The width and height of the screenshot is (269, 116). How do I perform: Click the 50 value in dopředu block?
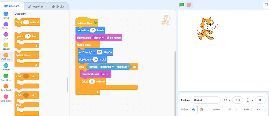[x=95, y=60]
